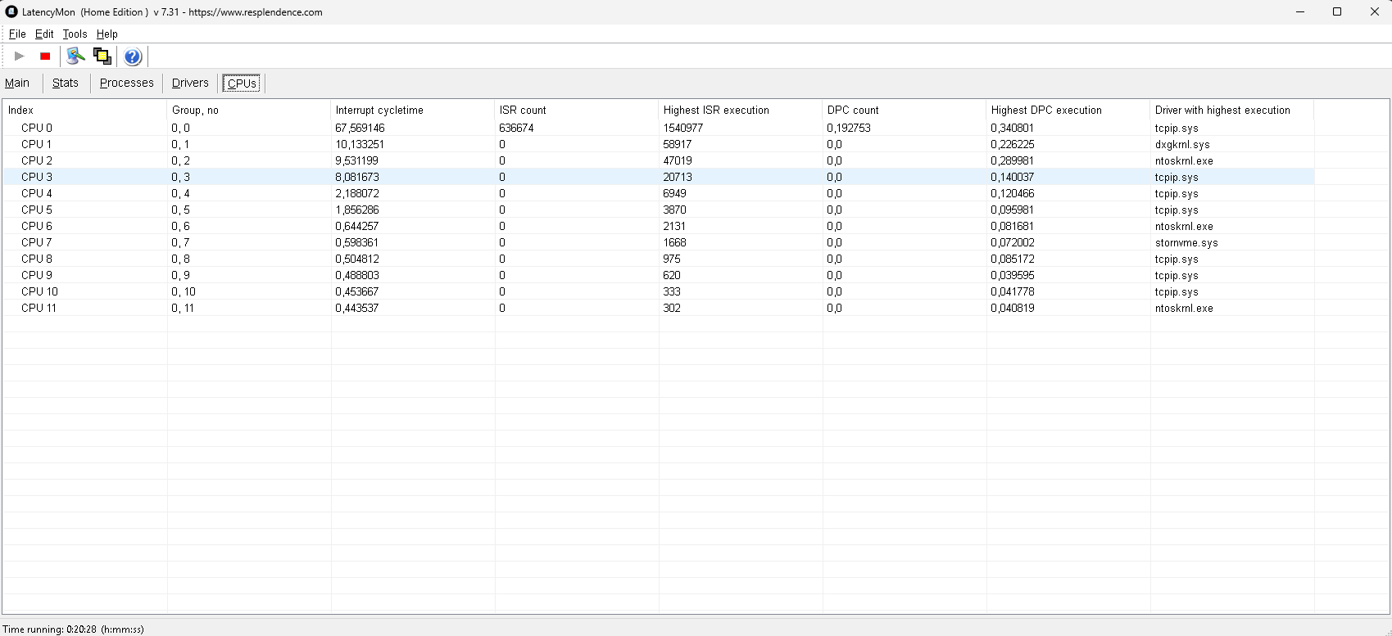Select the highlighted CPU 3 row
This screenshot has height=636, width=1392.
(x=659, y=177)
